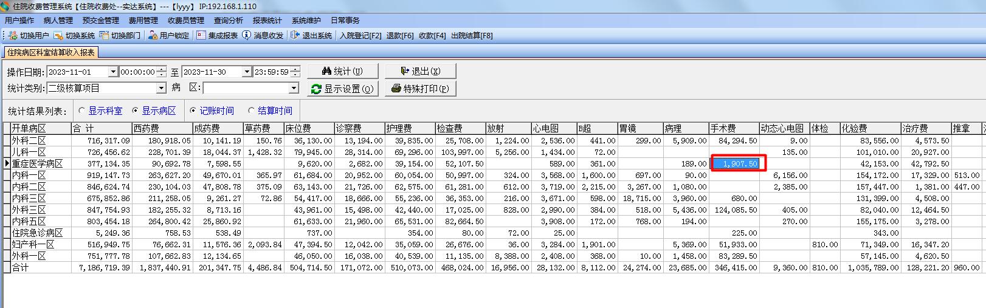
Task: Click the app icon in title bar
Action: coord(5,6)
